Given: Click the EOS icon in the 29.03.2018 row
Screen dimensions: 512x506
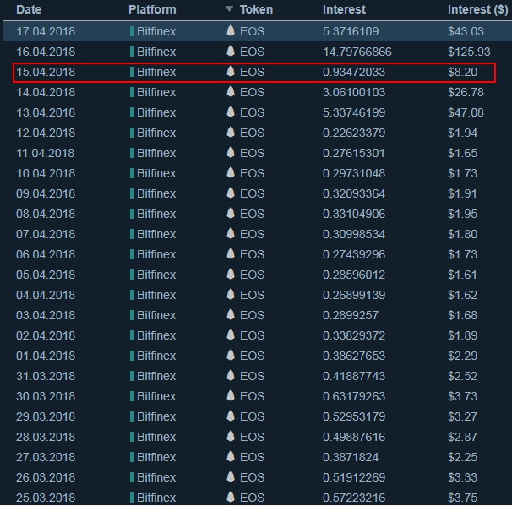Looking at the screenshot, I should coord(231,416).
